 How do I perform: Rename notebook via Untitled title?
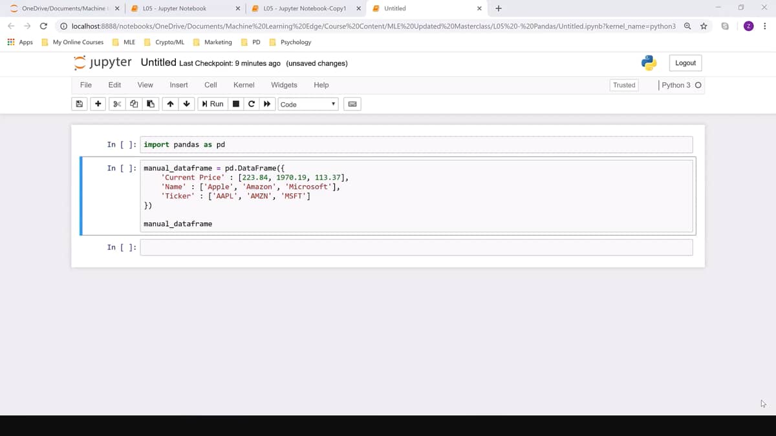(158, 63)
